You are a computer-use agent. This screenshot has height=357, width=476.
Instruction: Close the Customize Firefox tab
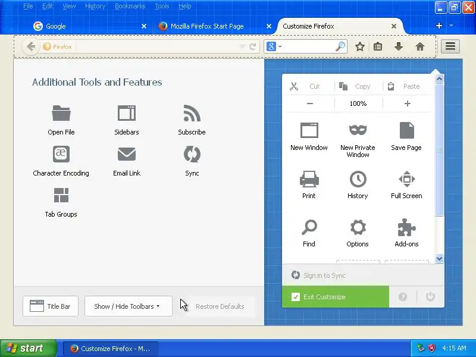(394, 26)
